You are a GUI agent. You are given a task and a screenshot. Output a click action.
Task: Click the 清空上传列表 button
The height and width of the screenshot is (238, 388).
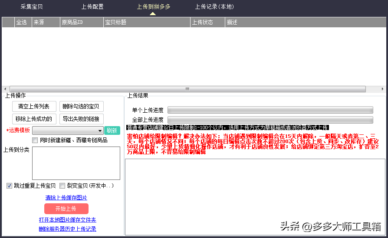tap(34, 107)
